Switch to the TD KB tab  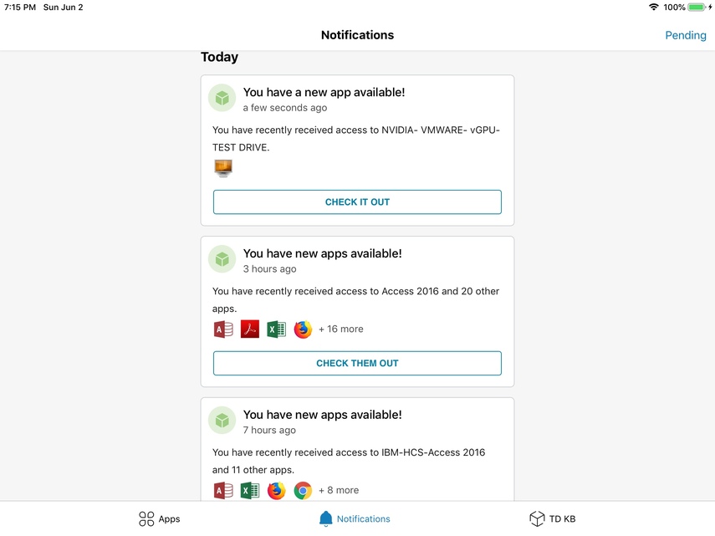[553, 519]
